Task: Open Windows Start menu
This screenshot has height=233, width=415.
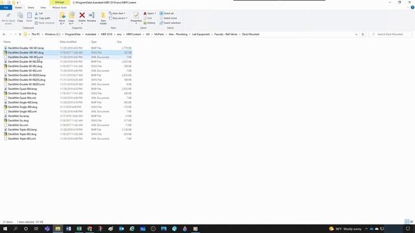Action: pos(5,228)
